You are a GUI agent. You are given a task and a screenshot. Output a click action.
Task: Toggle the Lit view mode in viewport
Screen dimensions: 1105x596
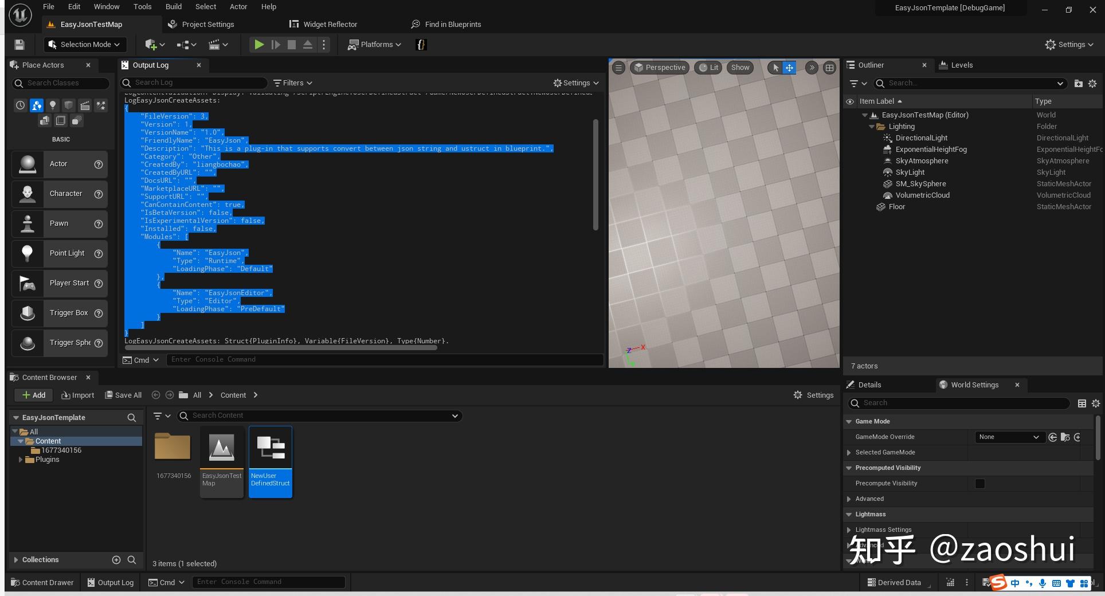click(708, 68)
